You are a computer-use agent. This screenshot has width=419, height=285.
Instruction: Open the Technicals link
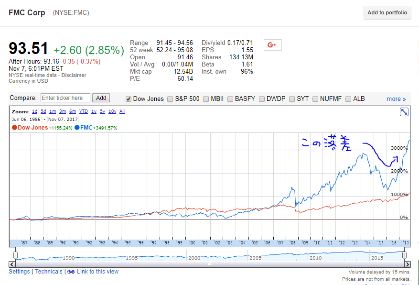pyautogui.click(x=49, y=272)
